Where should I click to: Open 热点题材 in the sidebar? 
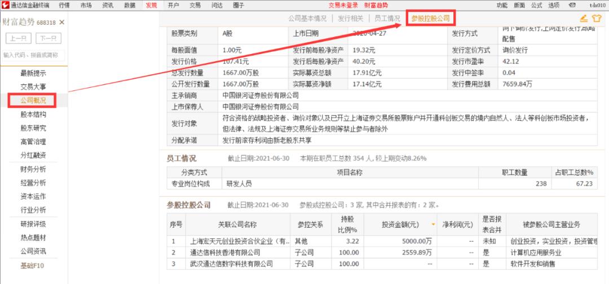click(33, 237)
